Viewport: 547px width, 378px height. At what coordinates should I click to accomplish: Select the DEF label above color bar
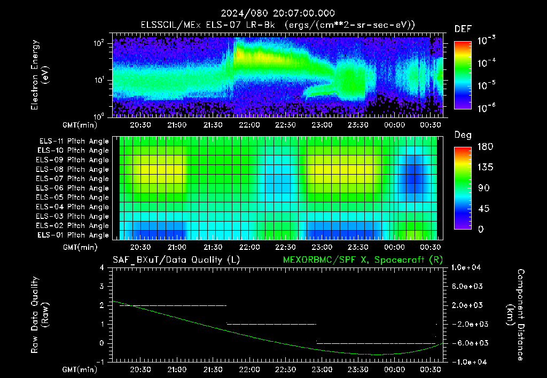point(463,29)
